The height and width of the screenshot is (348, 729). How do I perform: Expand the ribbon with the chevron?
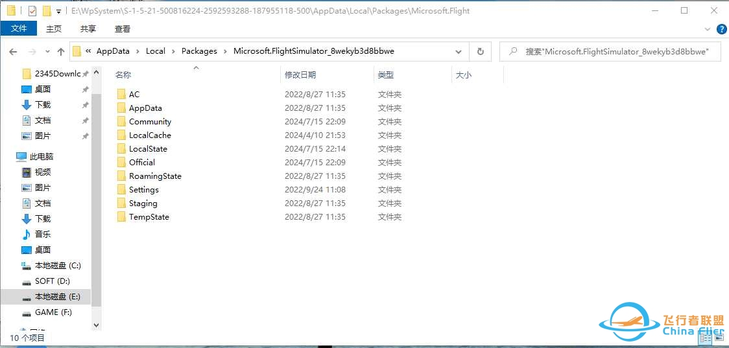(708, 29)
